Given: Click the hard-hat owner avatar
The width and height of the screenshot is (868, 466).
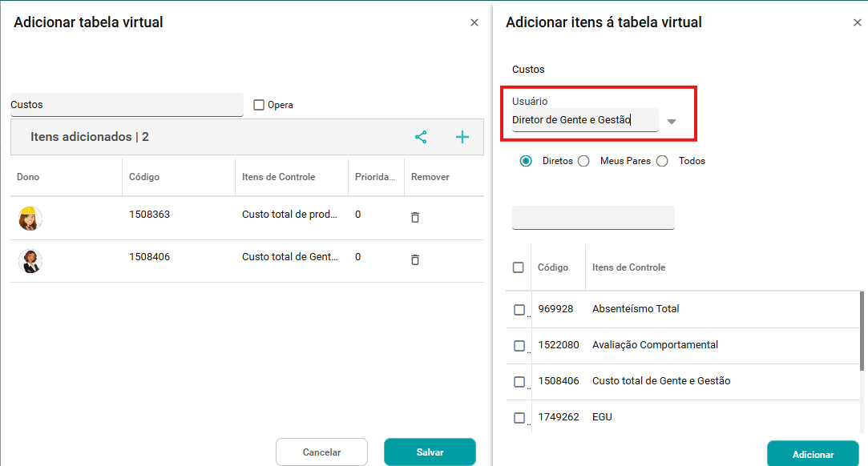Looking at the screenshot, I should pos(30,218).
